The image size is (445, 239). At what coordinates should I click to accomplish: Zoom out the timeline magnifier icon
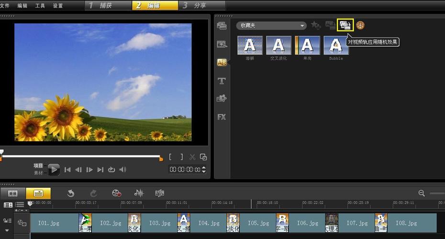pos(422,194)
